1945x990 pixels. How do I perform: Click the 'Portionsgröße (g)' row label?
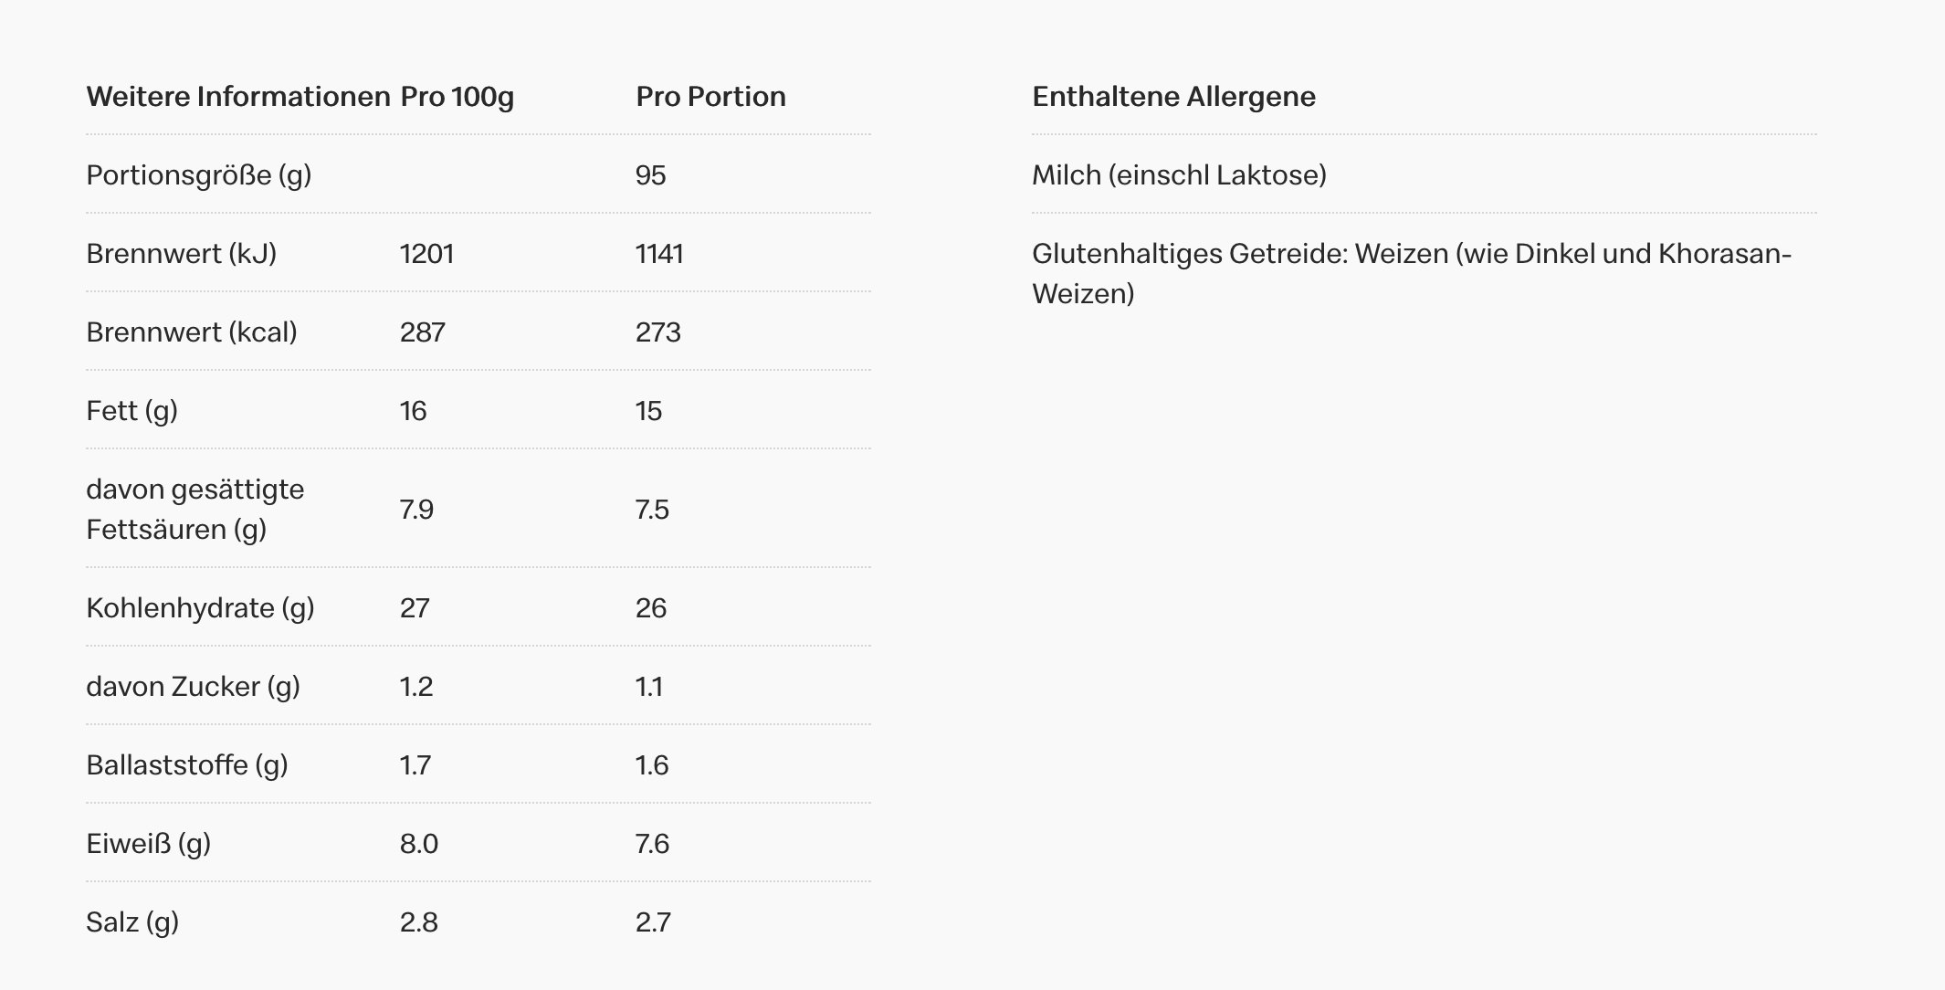point(199,175)
